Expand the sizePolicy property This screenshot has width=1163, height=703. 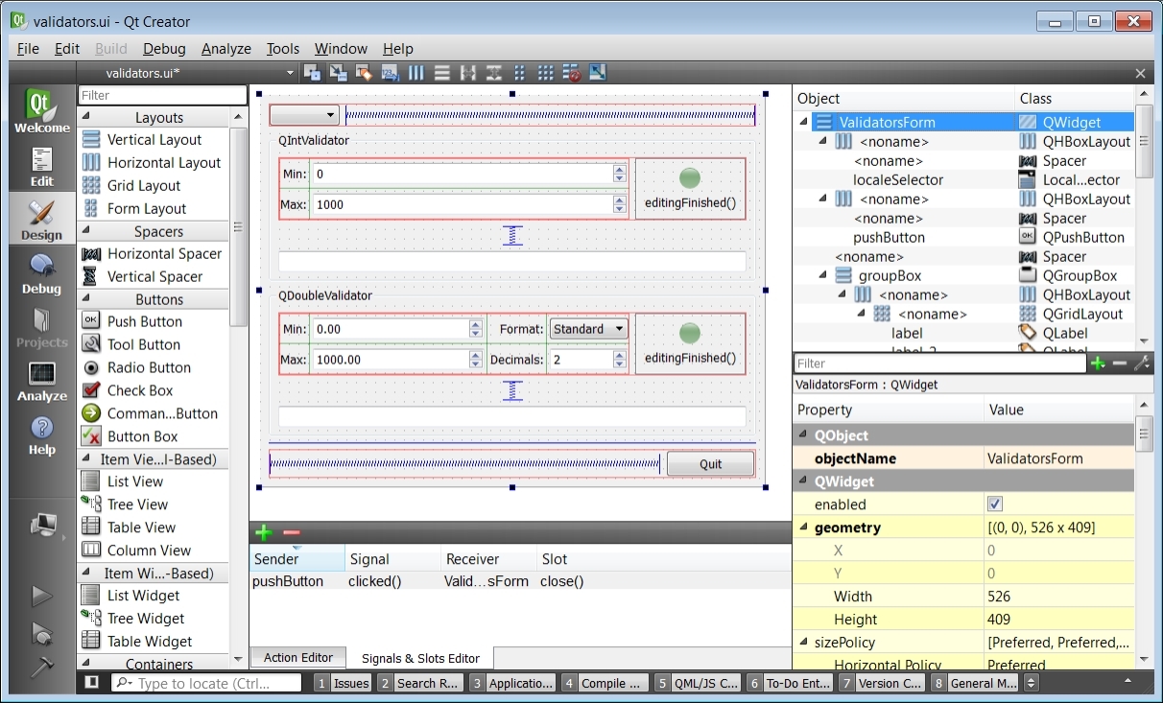coord(803,643)
